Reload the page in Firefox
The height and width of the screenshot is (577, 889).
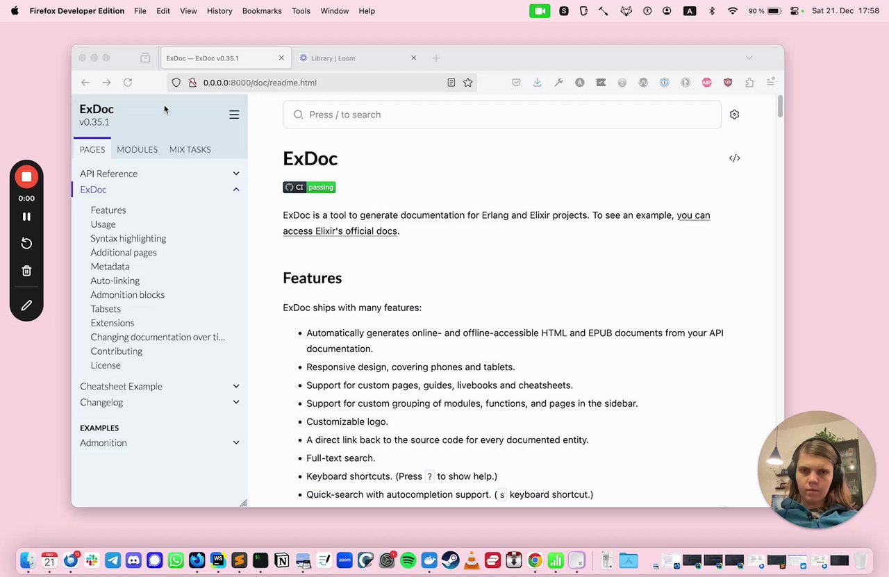click(x=128, y=83)
